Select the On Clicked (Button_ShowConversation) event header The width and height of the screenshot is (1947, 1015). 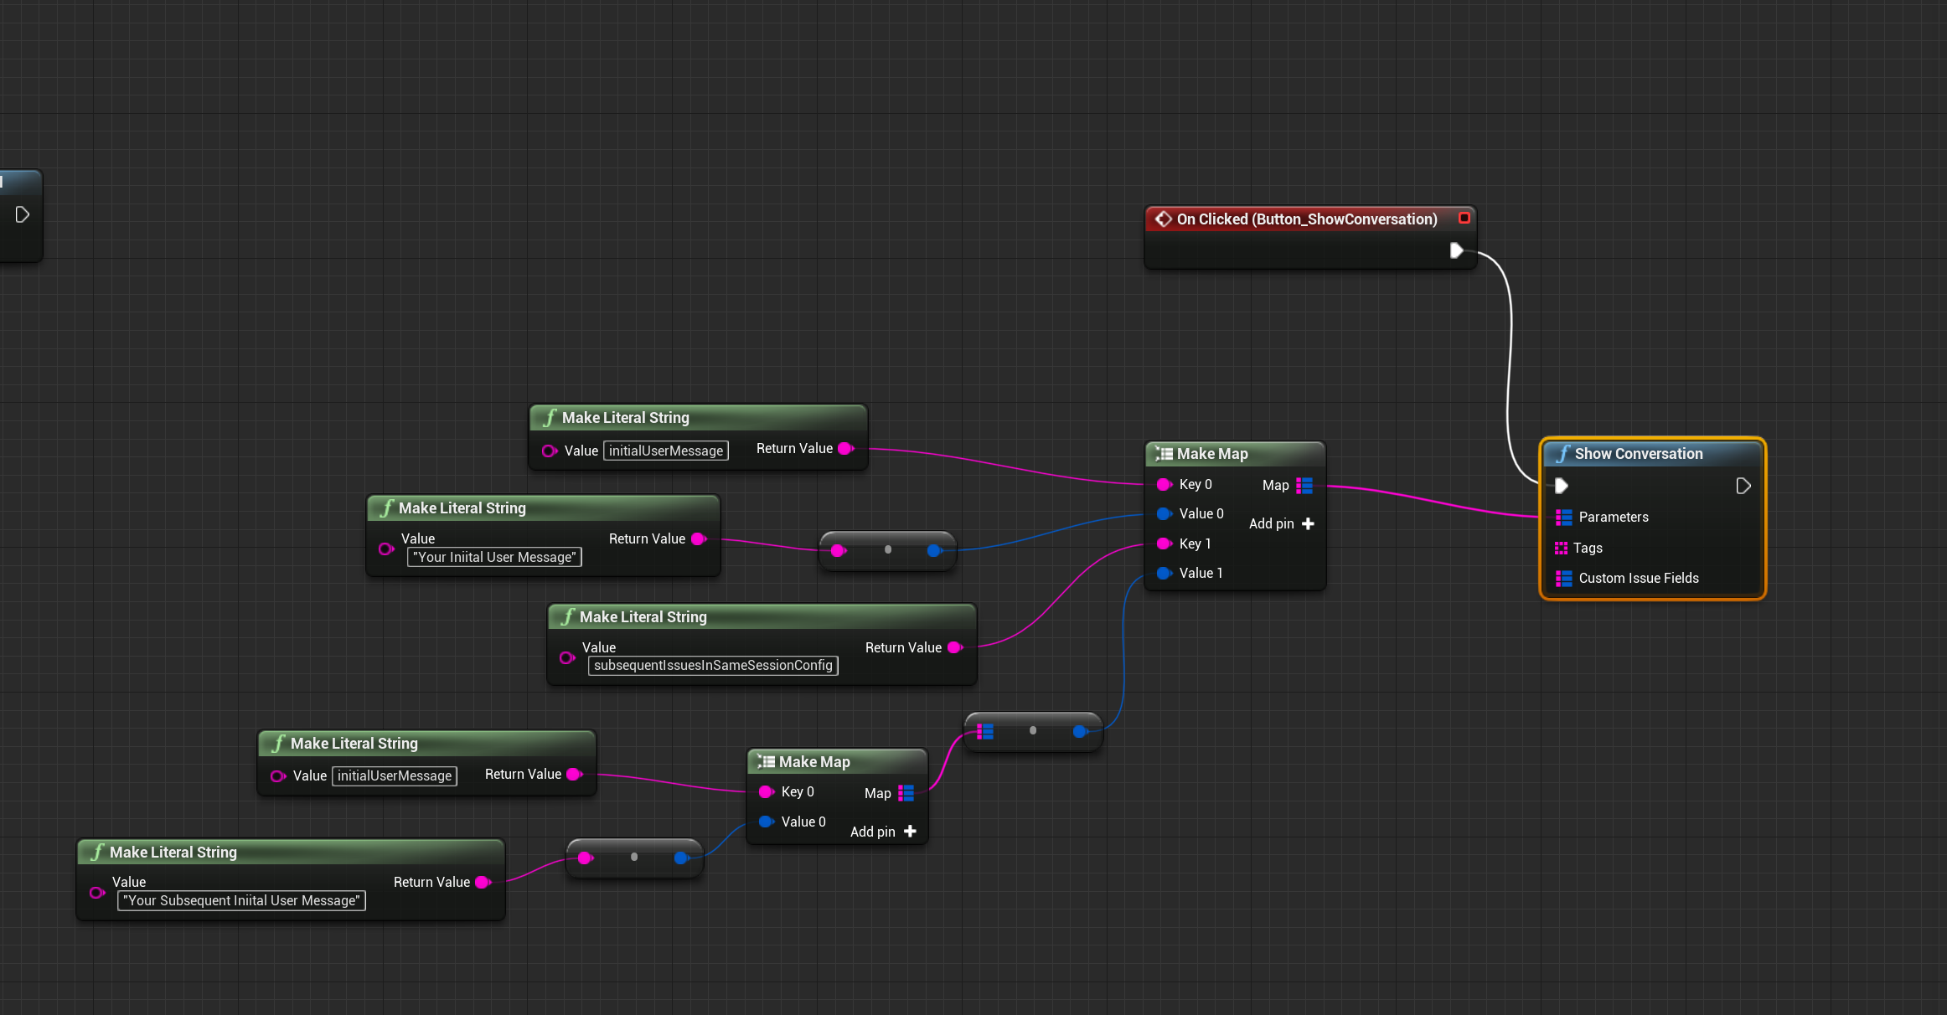pos(1306,219)
